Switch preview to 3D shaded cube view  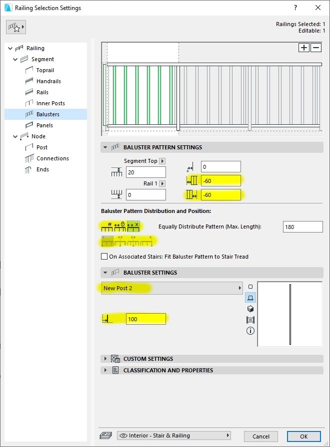pyautogui.click(x=250, y=309)
